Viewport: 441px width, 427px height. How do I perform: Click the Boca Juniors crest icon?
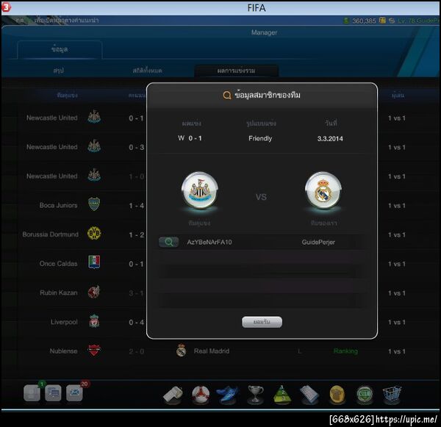pos(94,204)
